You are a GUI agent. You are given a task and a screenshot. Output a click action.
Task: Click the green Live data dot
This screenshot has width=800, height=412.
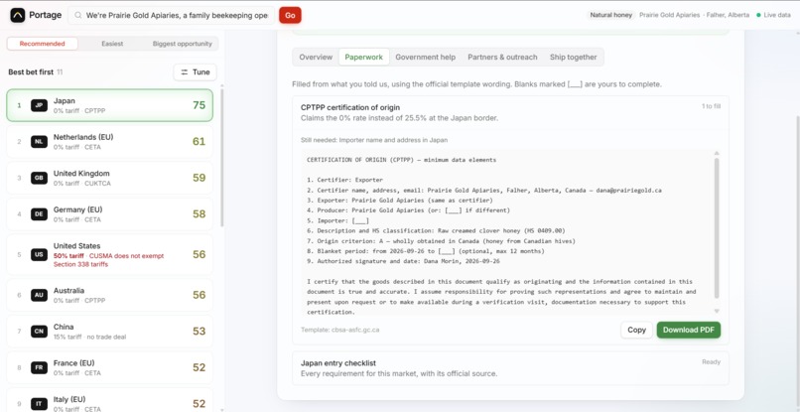pyautogui.click(x=758, y=15)
